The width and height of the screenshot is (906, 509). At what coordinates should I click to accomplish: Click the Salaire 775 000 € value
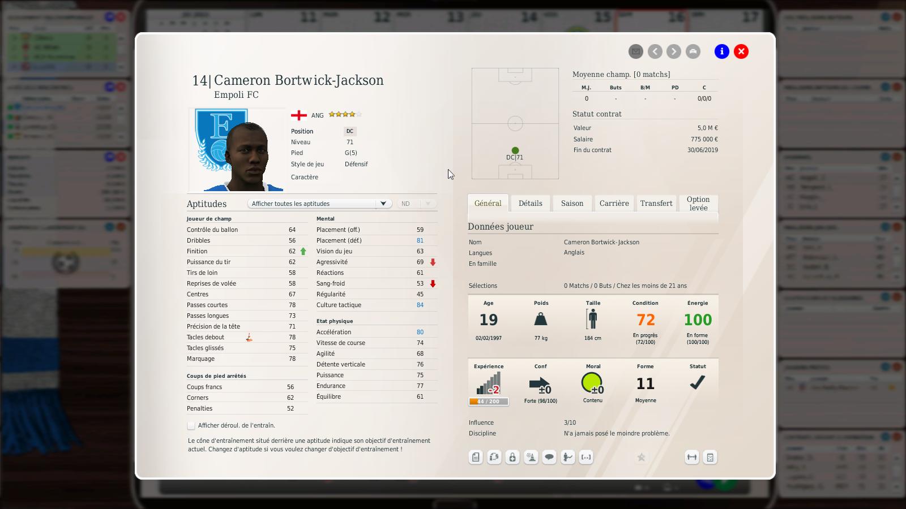tap(704, 139)
